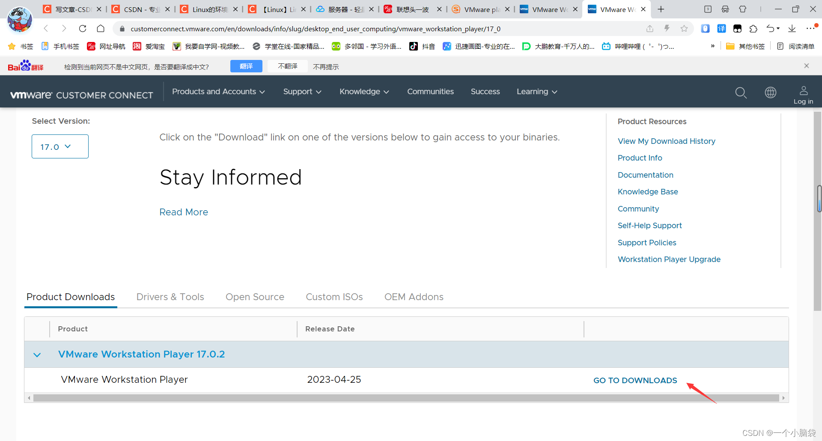Open View My Download History link
This screenshot has height=441, width=822.
(x=666, y=141)
